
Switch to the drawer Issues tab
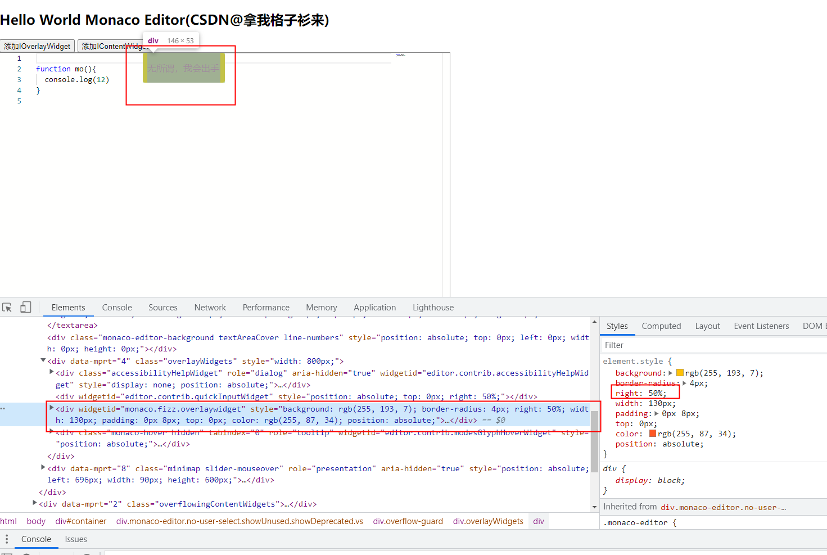click(76, 539)
